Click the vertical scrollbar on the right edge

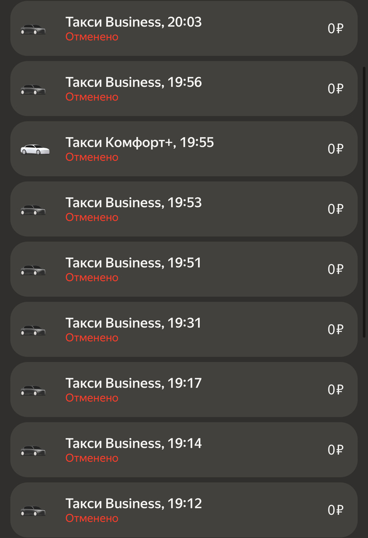pyautogui.click(x=364, y=202)
